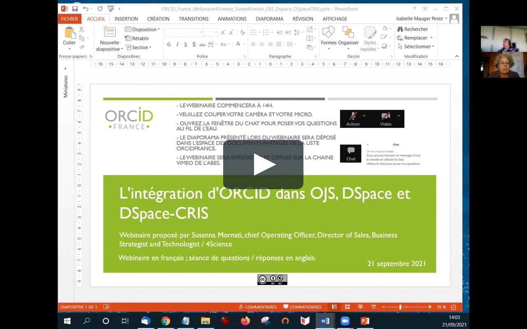Switch to the TRANSITIONS tab
The width and height of the screenshot is (527, 329).
[x=194, y=19]
